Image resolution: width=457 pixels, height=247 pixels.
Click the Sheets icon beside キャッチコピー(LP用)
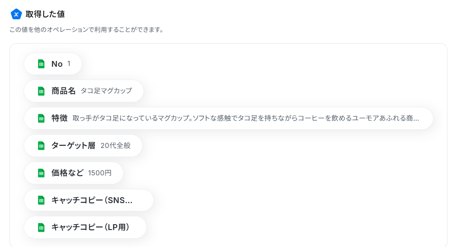[41, 228]
